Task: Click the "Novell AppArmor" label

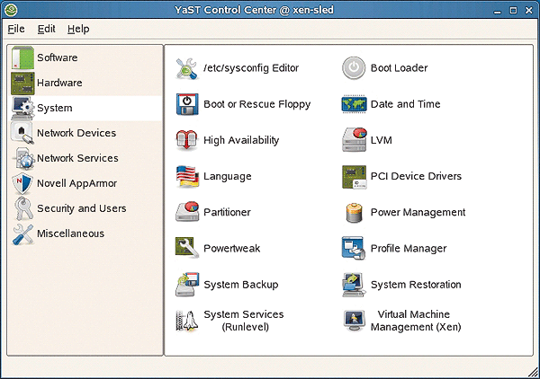Action: point(76,183)
